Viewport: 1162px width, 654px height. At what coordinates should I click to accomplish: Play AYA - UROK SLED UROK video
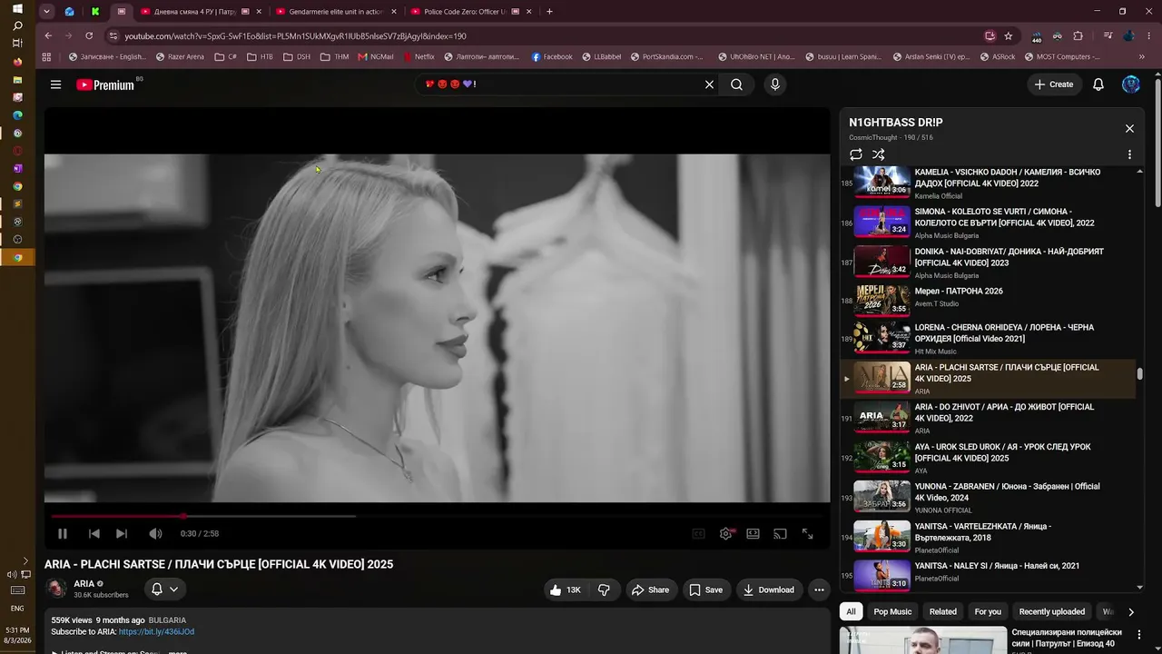pos(989,459)
